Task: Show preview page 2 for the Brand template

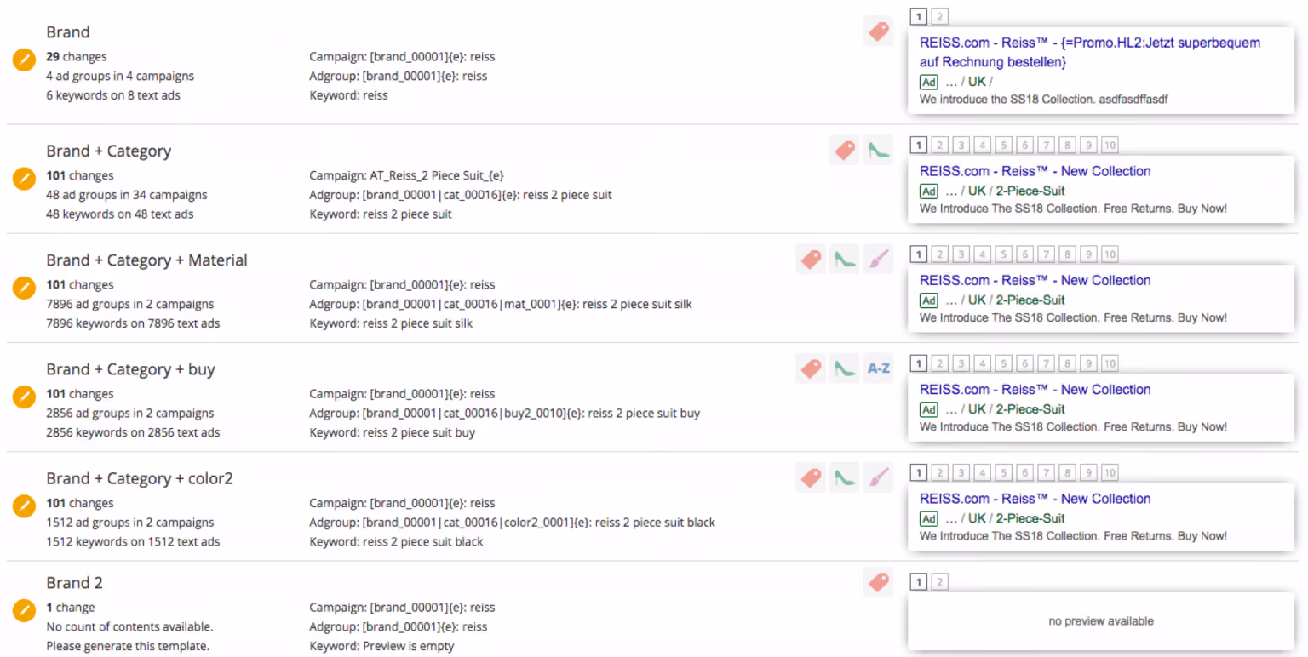Action: pyautogui.click(x=939, y=16)
